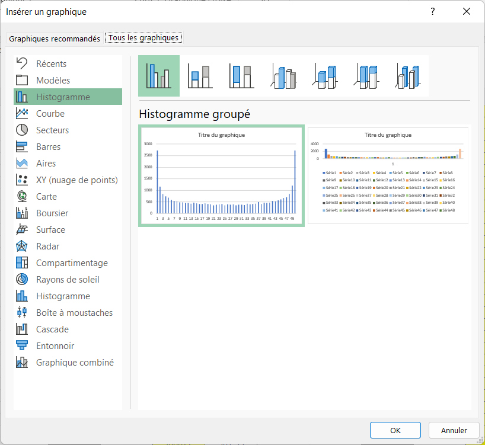Select the Radar chart category

click(x=68, y=246)
